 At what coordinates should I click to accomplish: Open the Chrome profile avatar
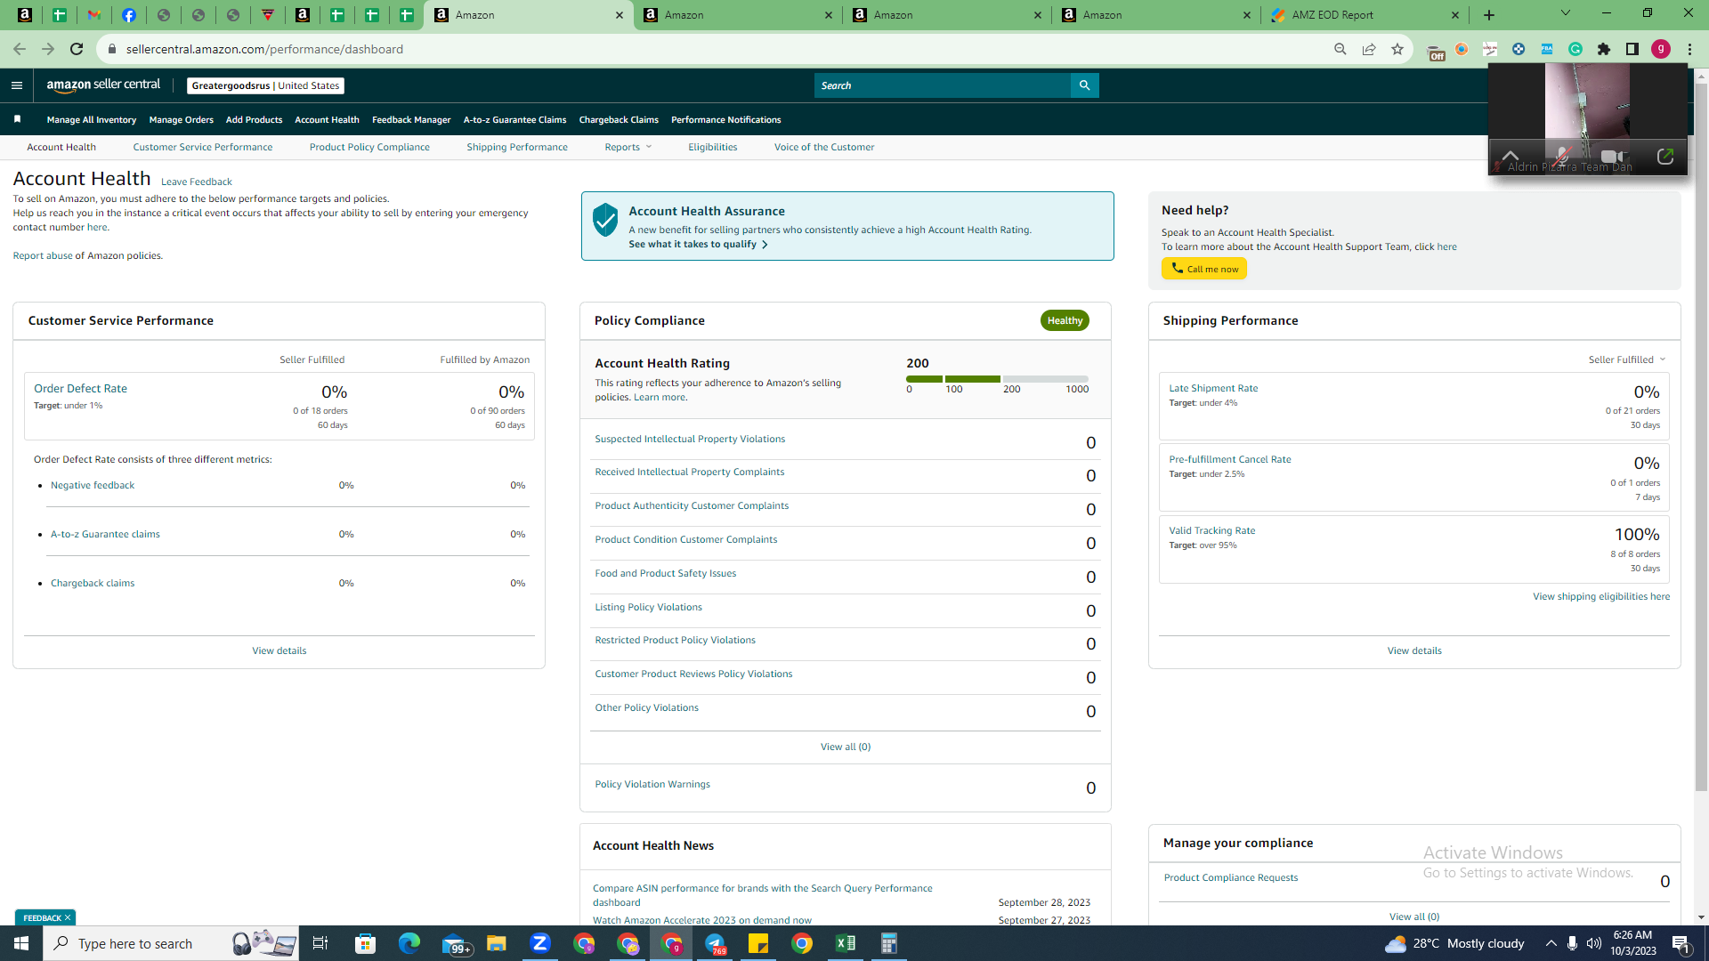pos(1661,49)
